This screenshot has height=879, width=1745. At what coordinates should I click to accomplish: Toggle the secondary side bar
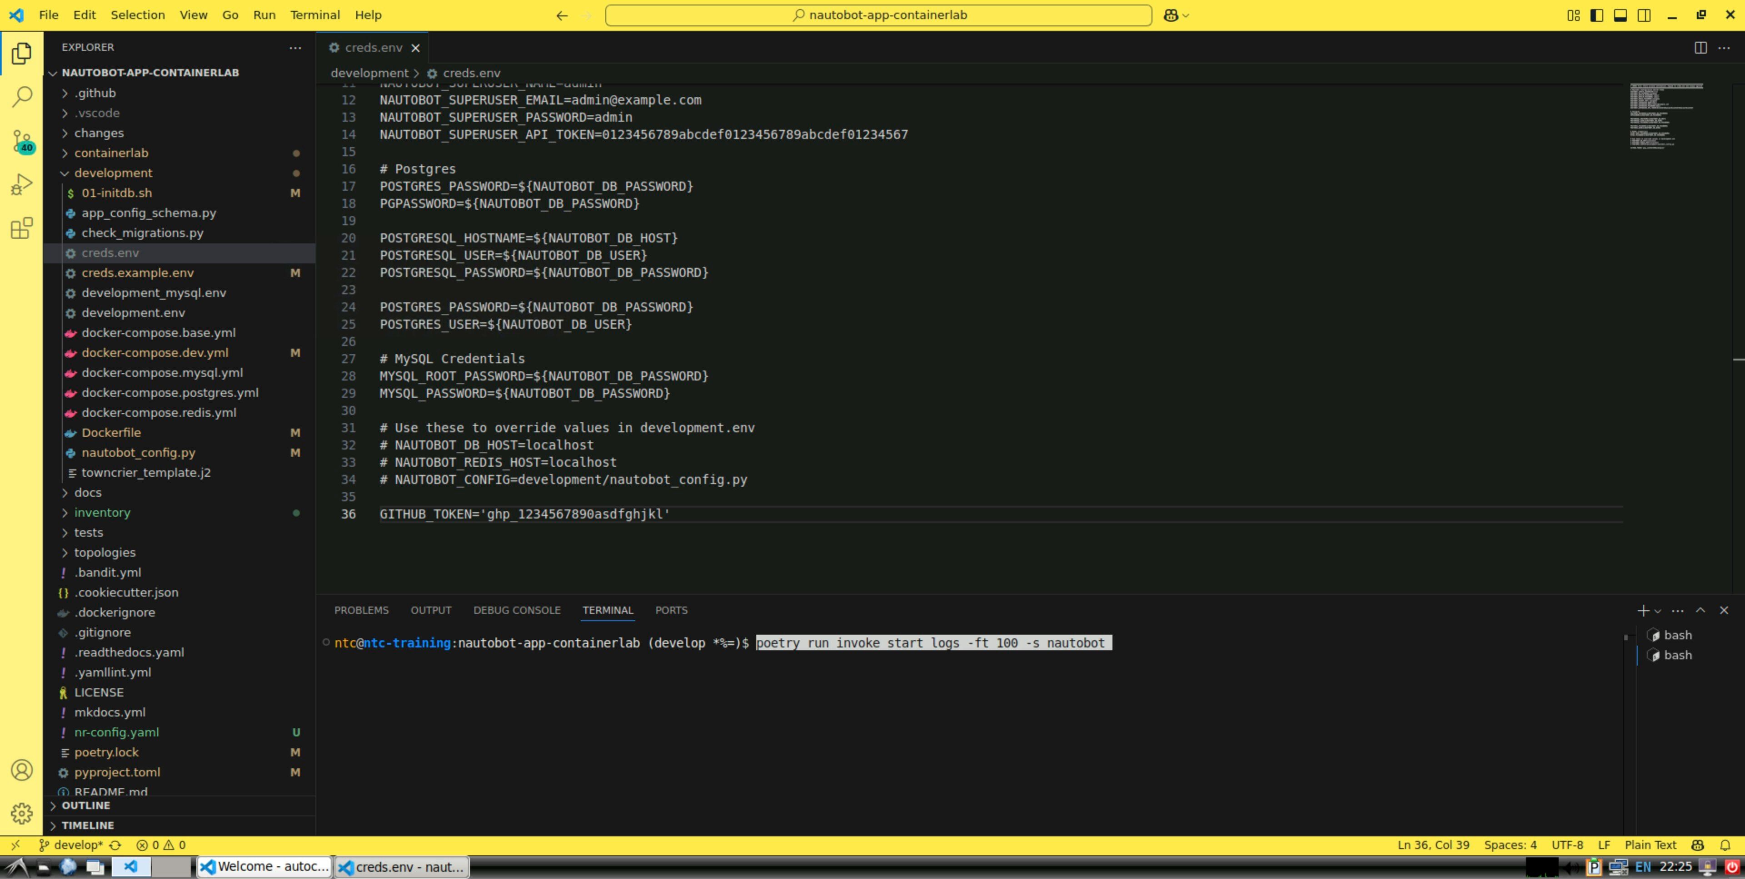click(x=1644, y=15)
